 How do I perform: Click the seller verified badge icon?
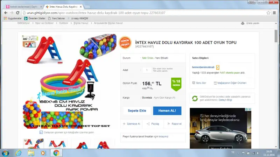(218, 67)
